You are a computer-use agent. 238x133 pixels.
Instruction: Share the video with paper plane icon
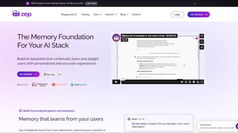point(202,47)
